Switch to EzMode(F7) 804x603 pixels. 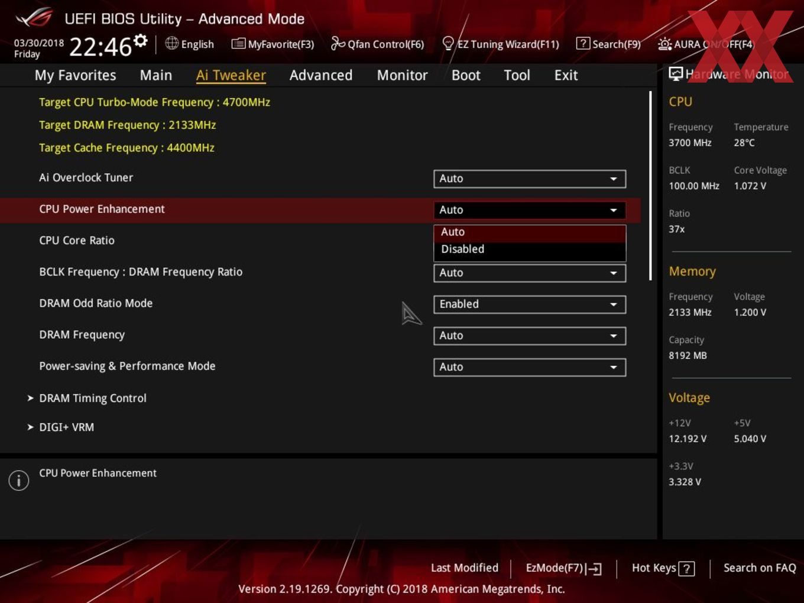(563, 568)
